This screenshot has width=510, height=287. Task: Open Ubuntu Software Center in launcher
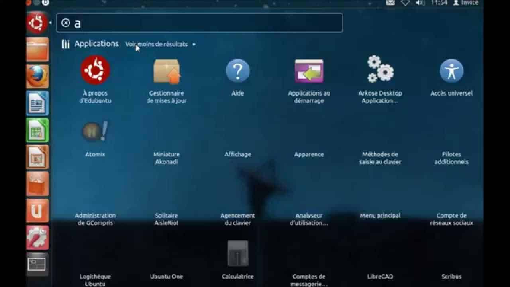pos(37,184)
